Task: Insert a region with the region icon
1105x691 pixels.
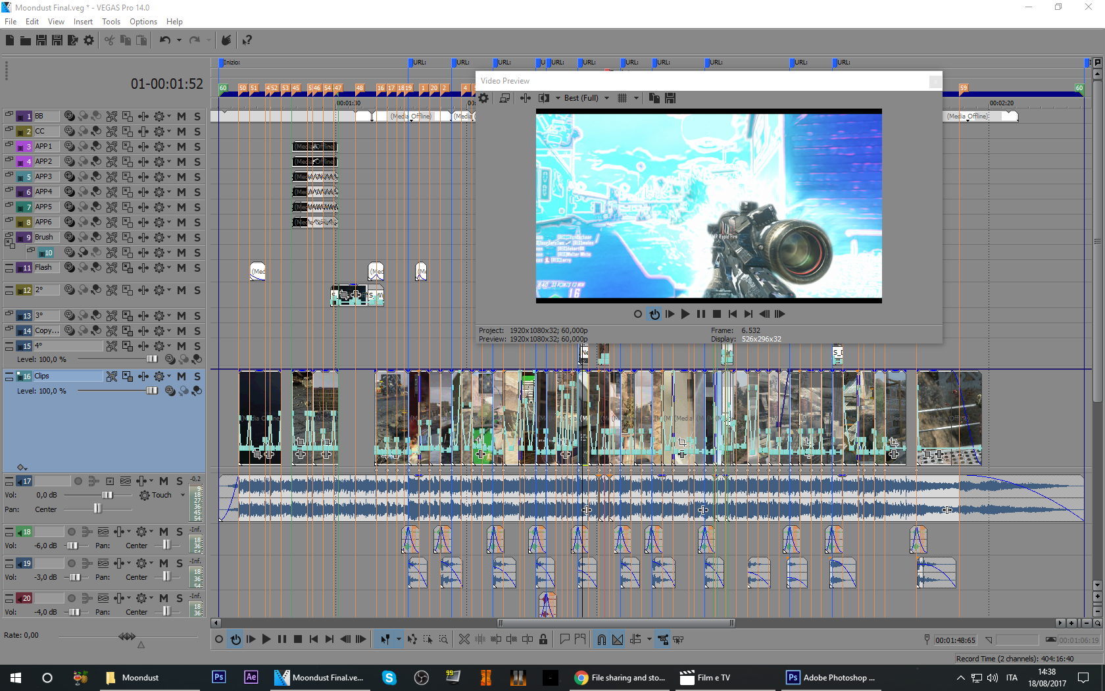Action: tap(580, 639)
